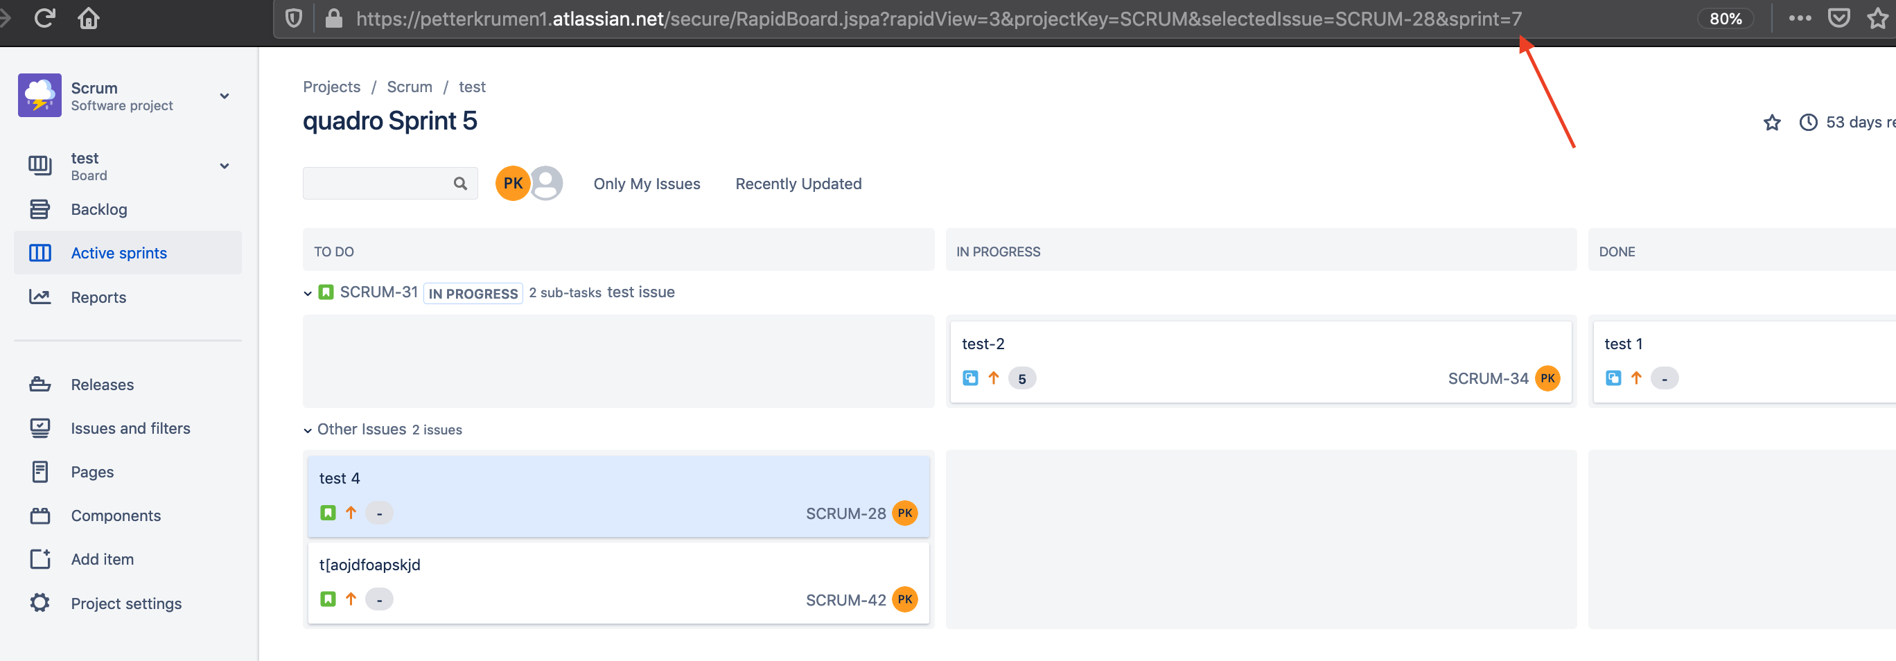Collapse the Other Issues swimlane
The height and width of the screenshot is (661, 1896).
pos(307,430)
